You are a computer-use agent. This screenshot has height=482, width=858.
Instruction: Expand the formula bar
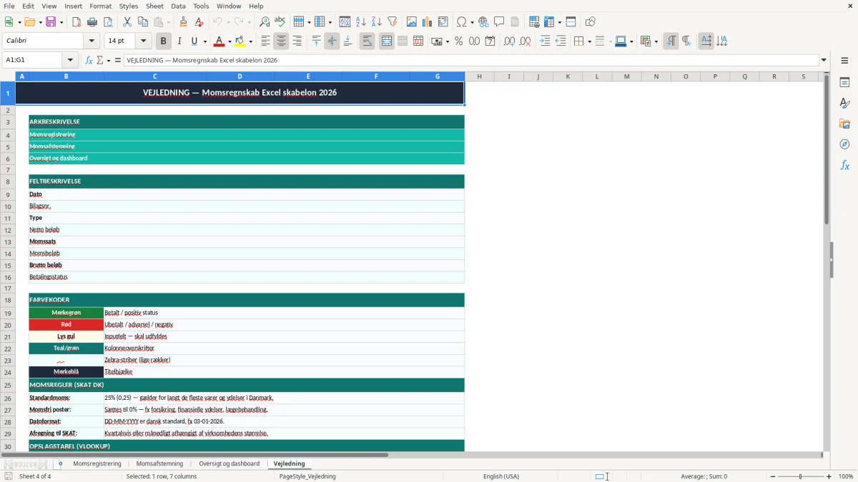[824, 61]
